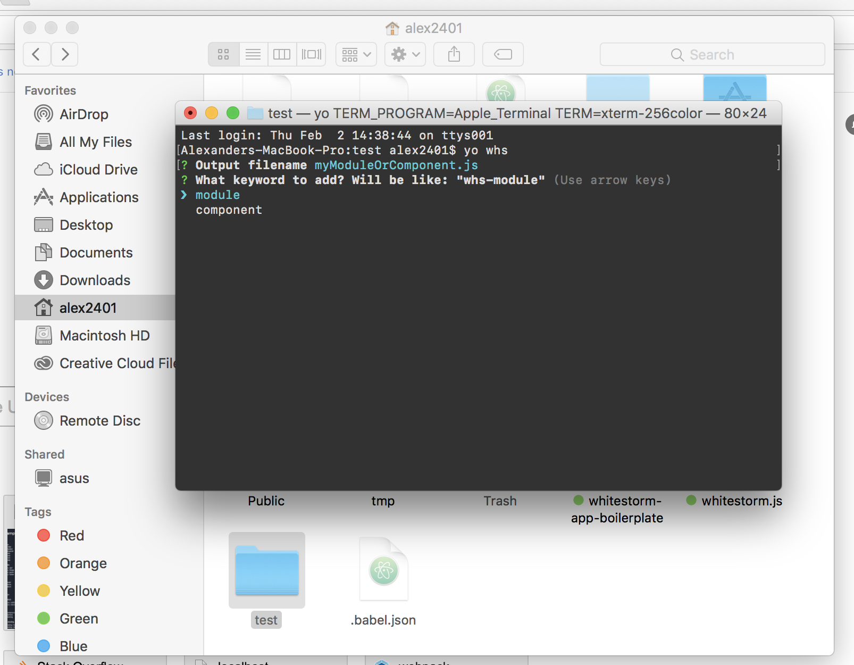Open the Finder arrange-by dropdown
854x665 pixels.
click(x=356, y=54)
